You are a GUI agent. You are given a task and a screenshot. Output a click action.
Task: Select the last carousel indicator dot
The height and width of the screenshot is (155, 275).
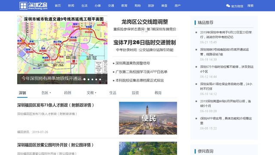[x=100, y=79]
